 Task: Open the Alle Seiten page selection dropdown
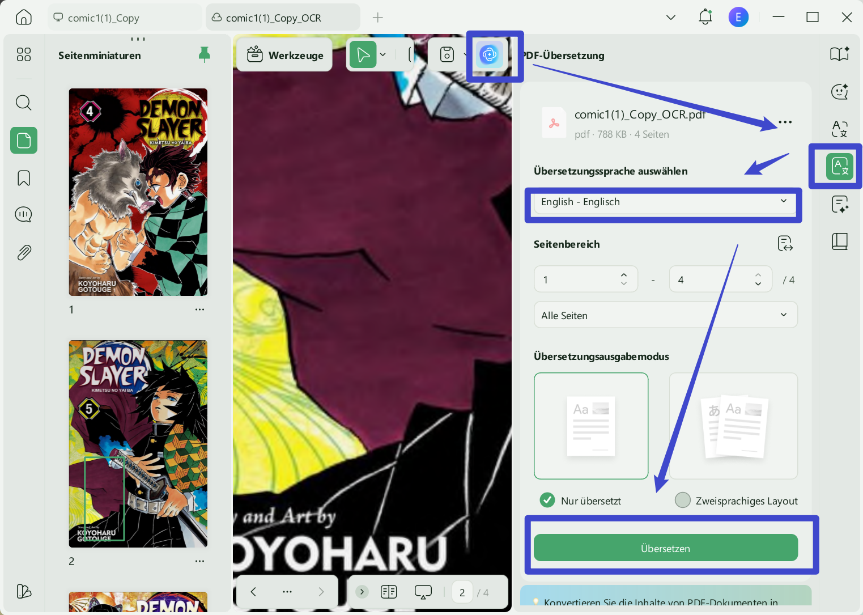point(665,315)
